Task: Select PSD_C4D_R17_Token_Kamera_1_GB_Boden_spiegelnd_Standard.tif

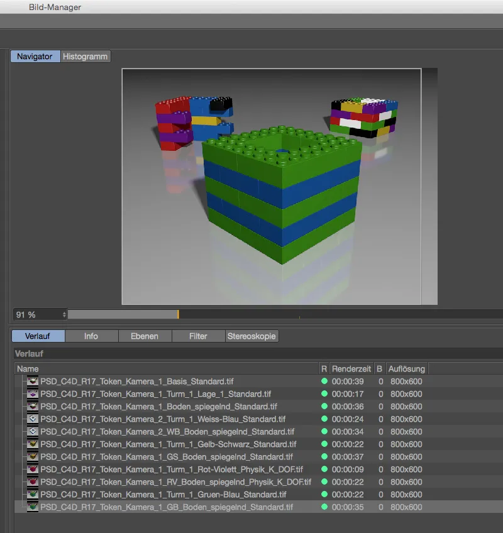Action: pyautogui.click(x=167, y=507)
